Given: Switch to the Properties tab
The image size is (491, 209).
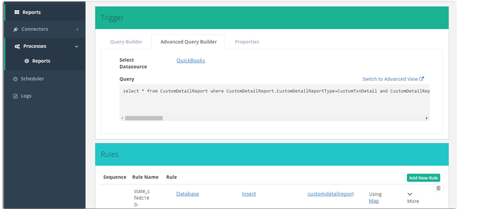Looking at the screenshot, I should click(247, 42).
